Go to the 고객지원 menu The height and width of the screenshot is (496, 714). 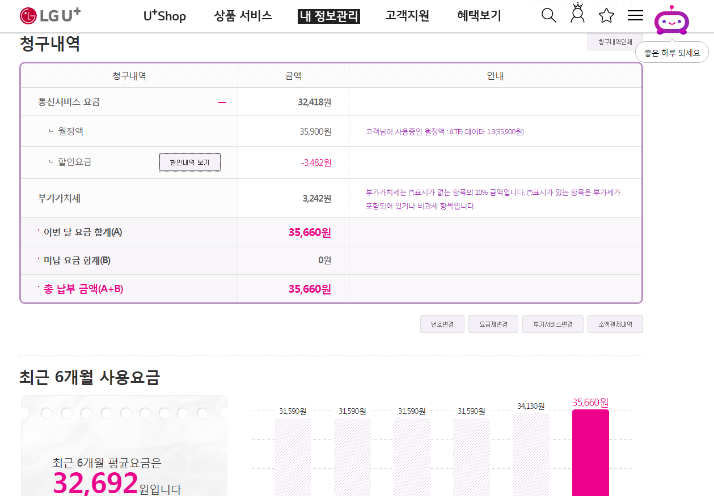(407, 16)
